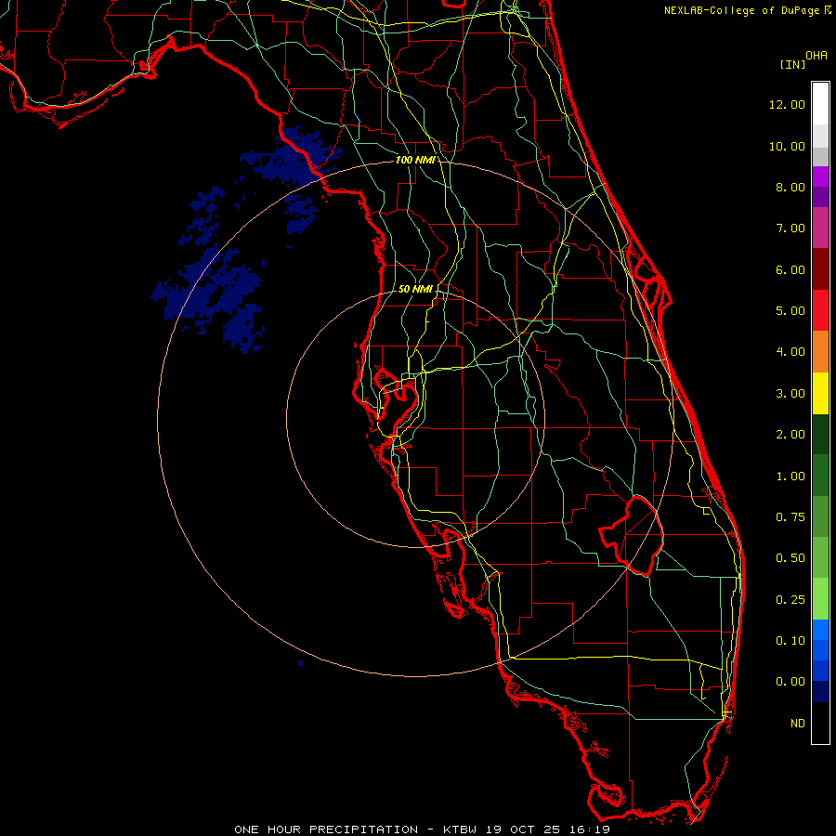
Task: Click the 1.00 legend value
Action: click(x=790, y=477)
